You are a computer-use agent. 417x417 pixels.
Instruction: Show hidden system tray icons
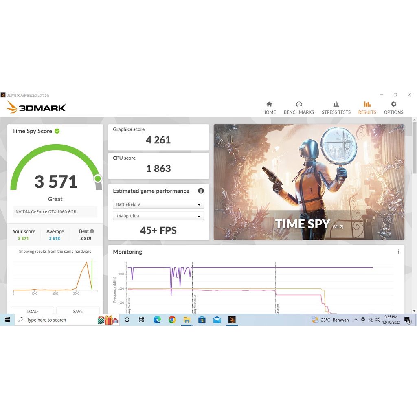coord(355,320)
